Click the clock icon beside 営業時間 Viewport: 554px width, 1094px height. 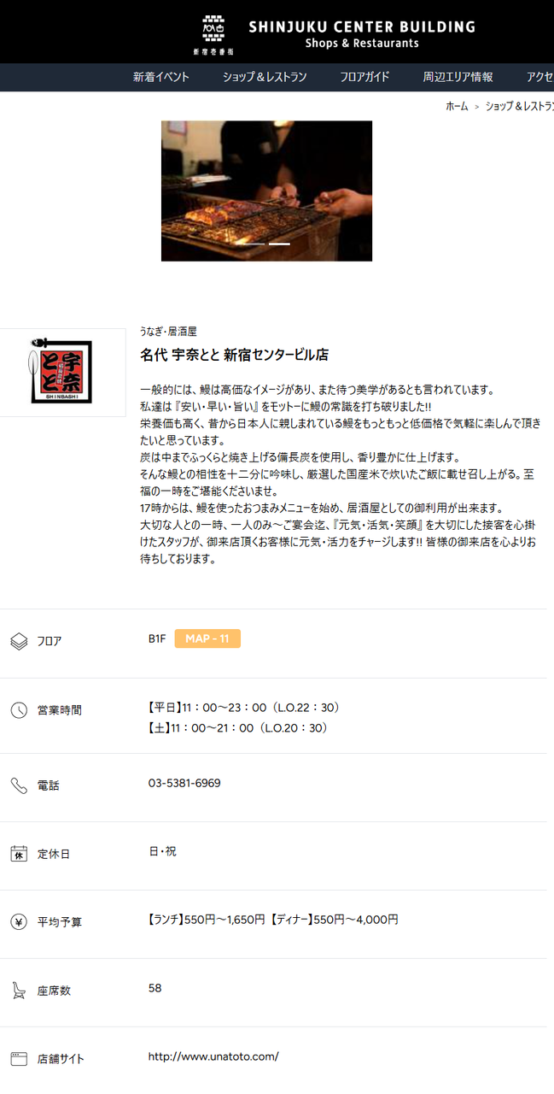[19, 710]
